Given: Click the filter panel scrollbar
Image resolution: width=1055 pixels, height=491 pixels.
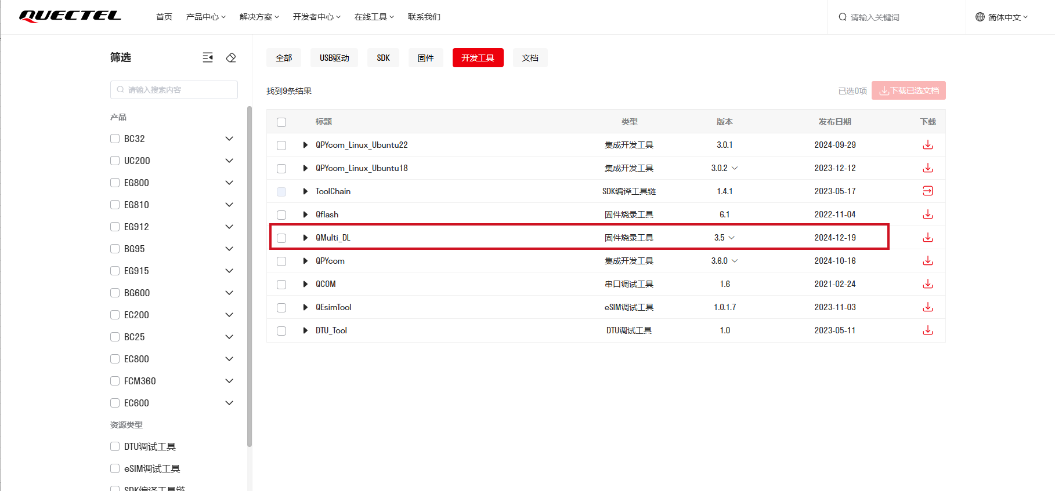Looking at the screenshot, I should (250, 277).
